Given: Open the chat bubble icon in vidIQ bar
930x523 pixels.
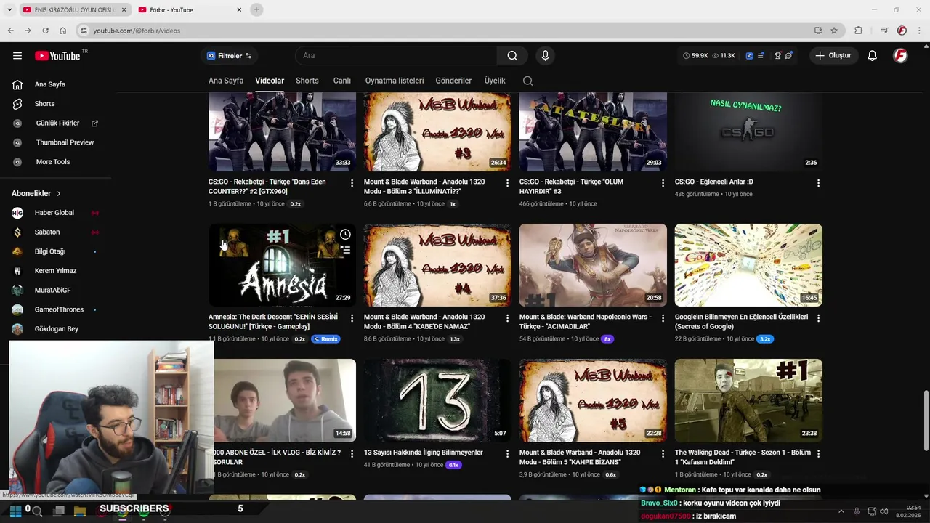Looking at the screenshot, I should 789,56.
